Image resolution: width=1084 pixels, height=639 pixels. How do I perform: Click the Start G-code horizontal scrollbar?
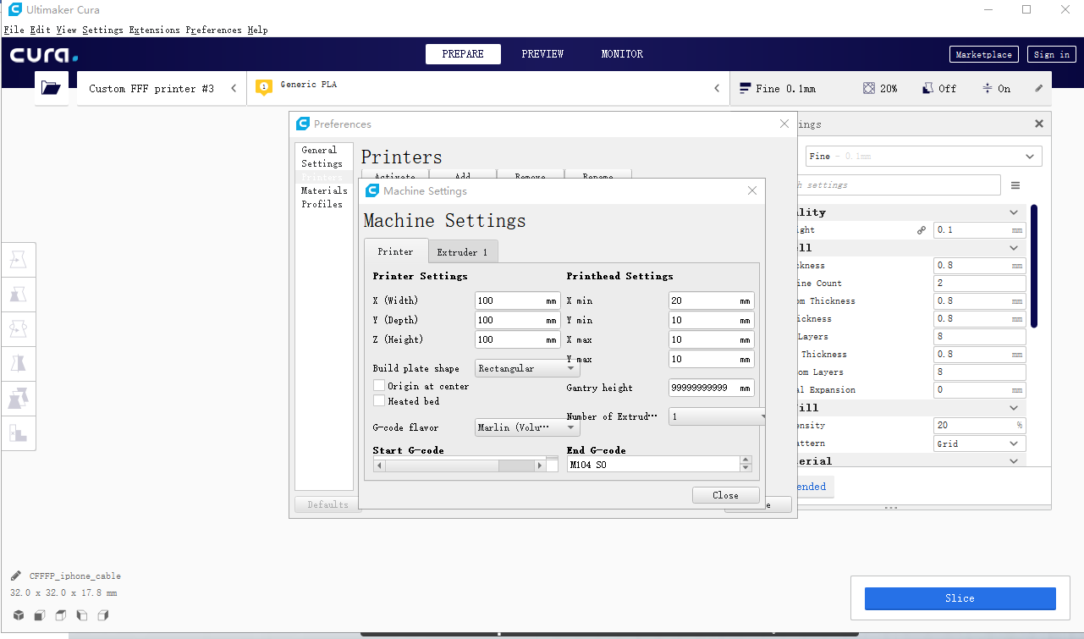coord(459,465)
